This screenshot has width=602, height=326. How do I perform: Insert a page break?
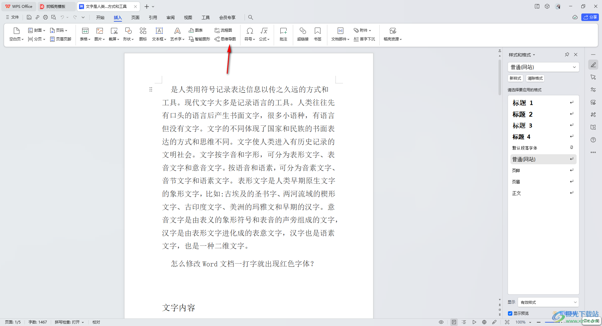37,39
